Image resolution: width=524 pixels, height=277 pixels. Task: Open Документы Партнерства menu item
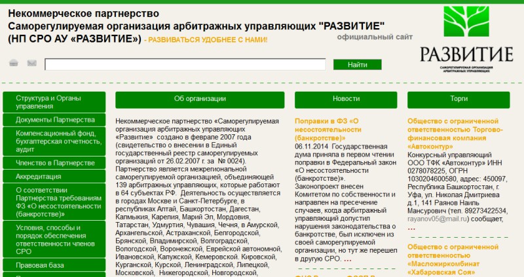54,120
